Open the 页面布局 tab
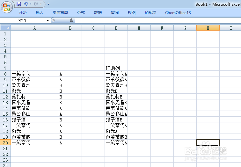Viewport: 241px width, 167px height. [60, 13]
